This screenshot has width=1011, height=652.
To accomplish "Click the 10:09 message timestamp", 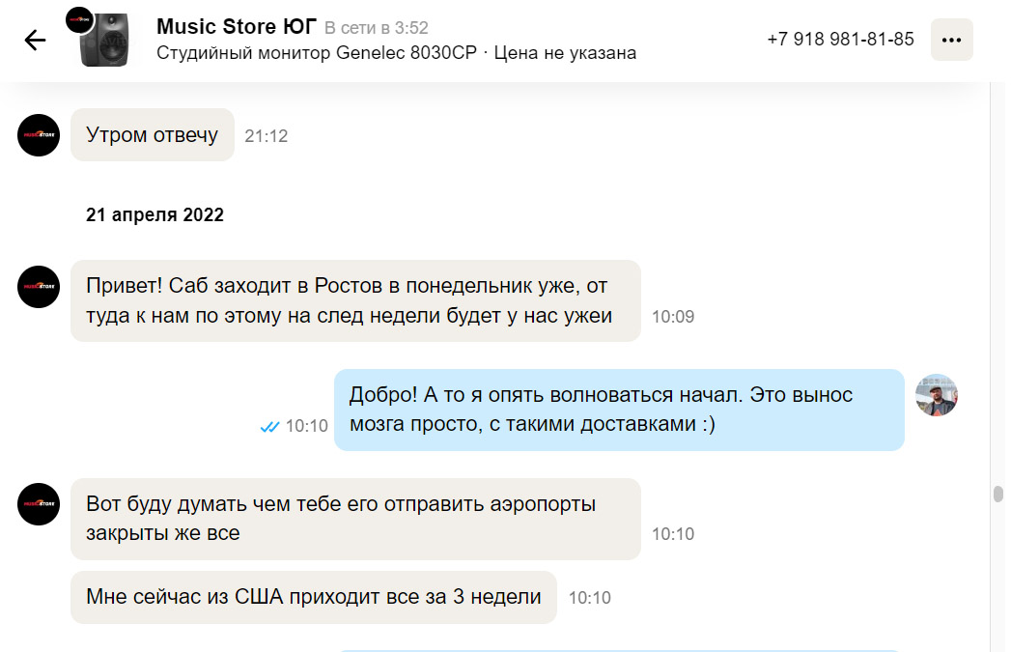I will 672,317.
